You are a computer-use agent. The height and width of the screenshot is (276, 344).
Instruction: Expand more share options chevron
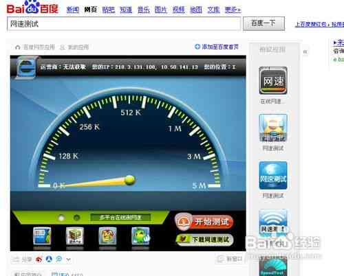tap(68, 260)
